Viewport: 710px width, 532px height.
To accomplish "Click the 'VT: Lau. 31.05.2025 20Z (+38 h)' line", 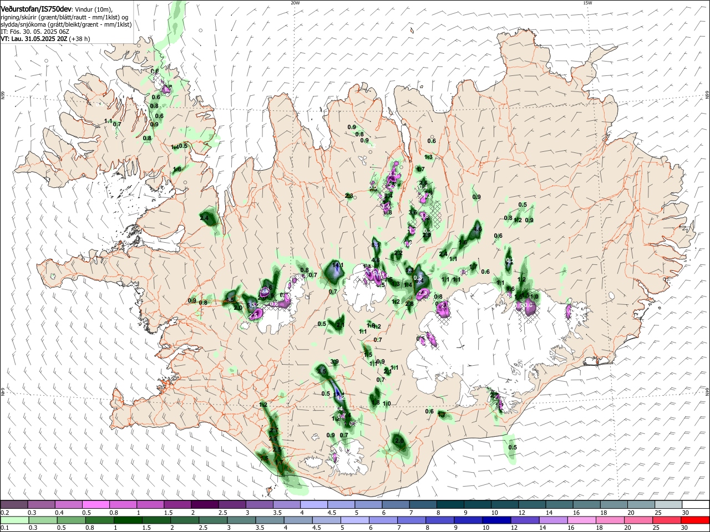I will 45,39.
